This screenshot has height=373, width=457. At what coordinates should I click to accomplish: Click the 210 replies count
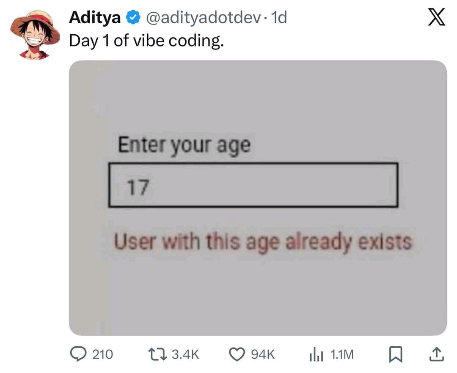click(x=102, y=354)
